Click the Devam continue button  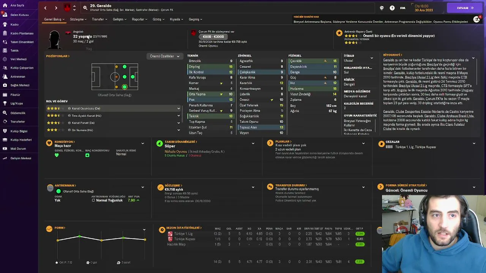tap(465, 8)
